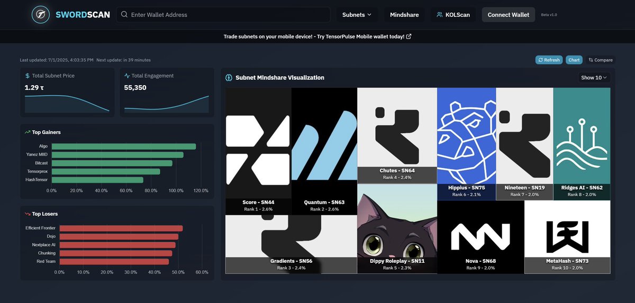Open the Ridges AI SN62 tile
Screen dimensions: 635x303
coord(582,144)
